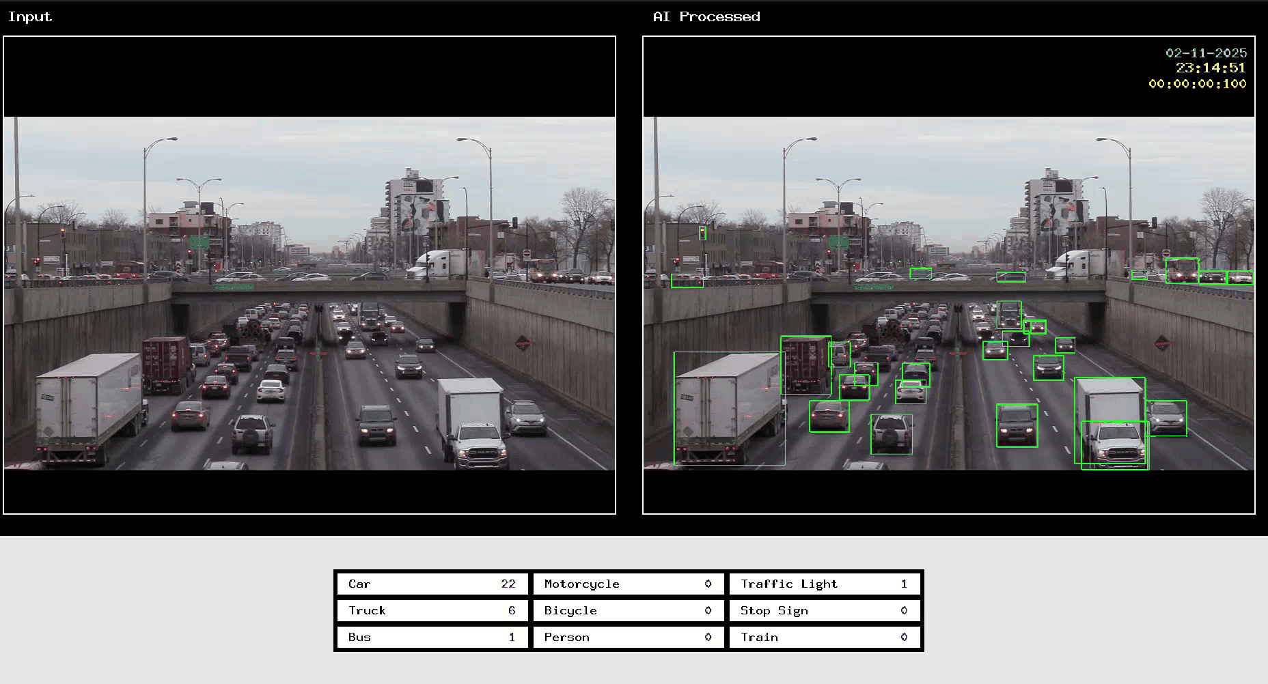Select the detected traffic light bounding box
The height and width of the screenshot is (684, 1268).
click(702, 233)
